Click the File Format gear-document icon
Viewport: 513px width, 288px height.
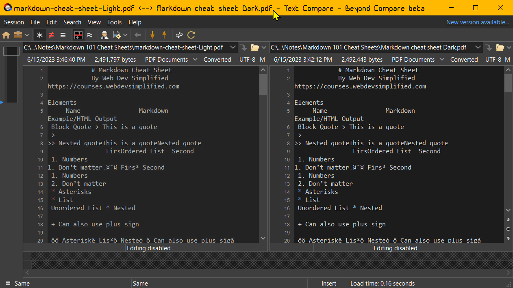(117, 35)
